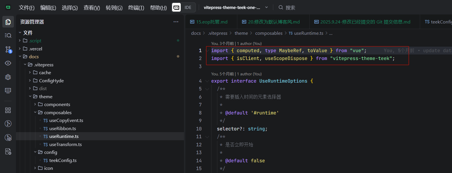The height and width of the screenshot is (173, 452).
Task: Open the 终端 menu
Action: (x=136, y=8)
